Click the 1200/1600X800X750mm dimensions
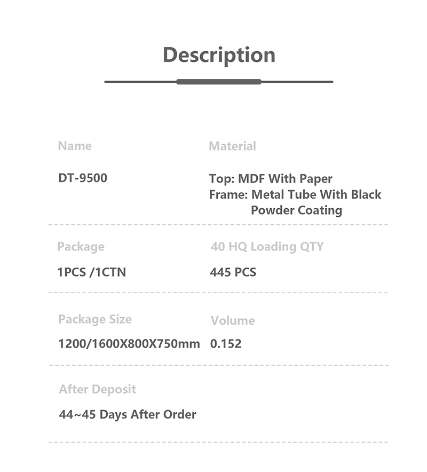 (x=129, y=343)
